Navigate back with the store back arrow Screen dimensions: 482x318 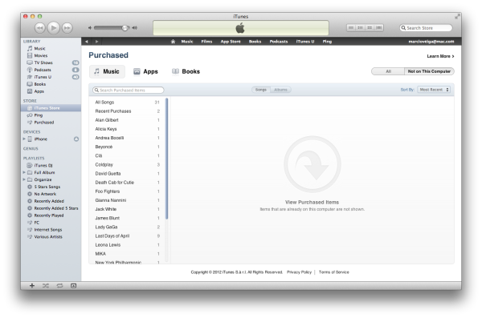pyautogui.click(x=87, y=42)
